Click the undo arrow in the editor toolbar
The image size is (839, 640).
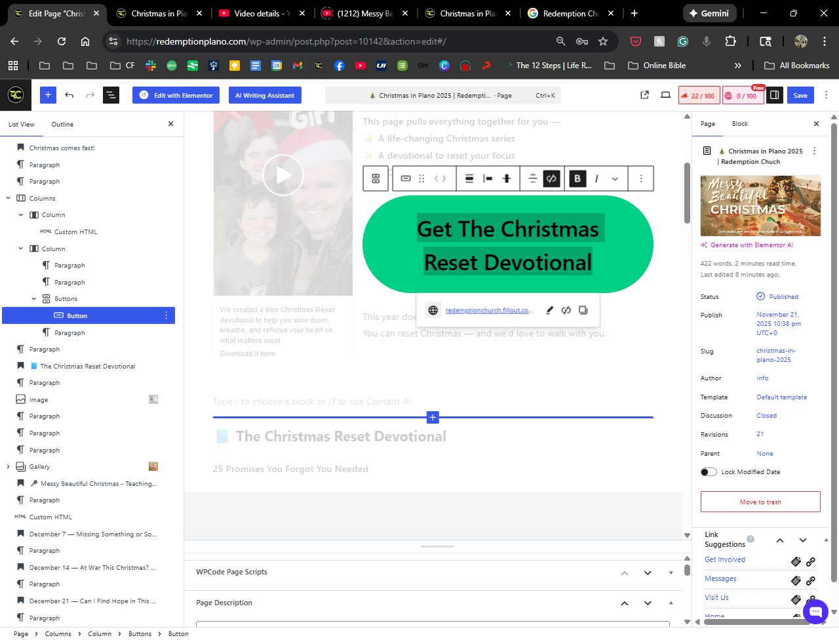click(69, 95)
